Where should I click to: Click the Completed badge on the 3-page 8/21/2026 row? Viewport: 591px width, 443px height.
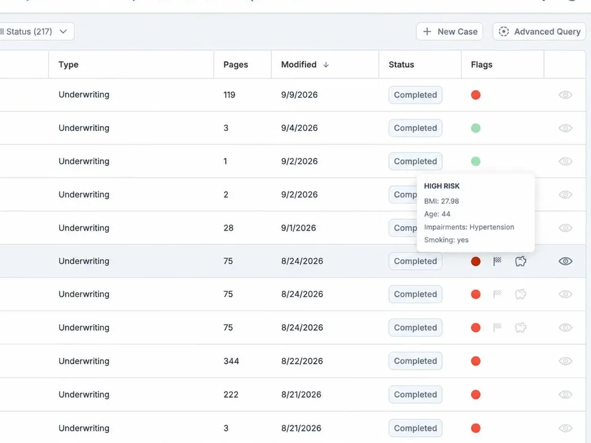pos(415,428)
